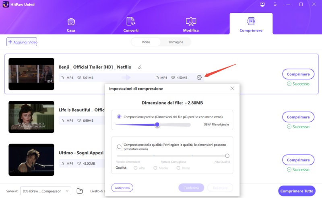Click the Converti file-convert icon

click(131, 21)
